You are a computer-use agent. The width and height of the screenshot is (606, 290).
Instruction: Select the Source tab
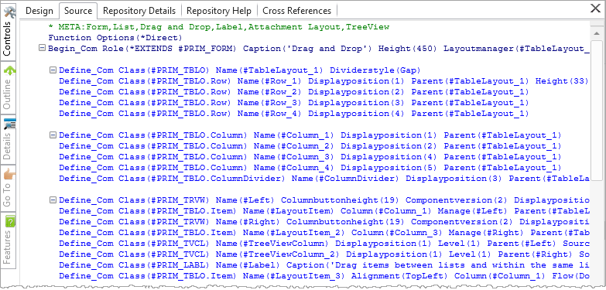[x=78, y=11]
